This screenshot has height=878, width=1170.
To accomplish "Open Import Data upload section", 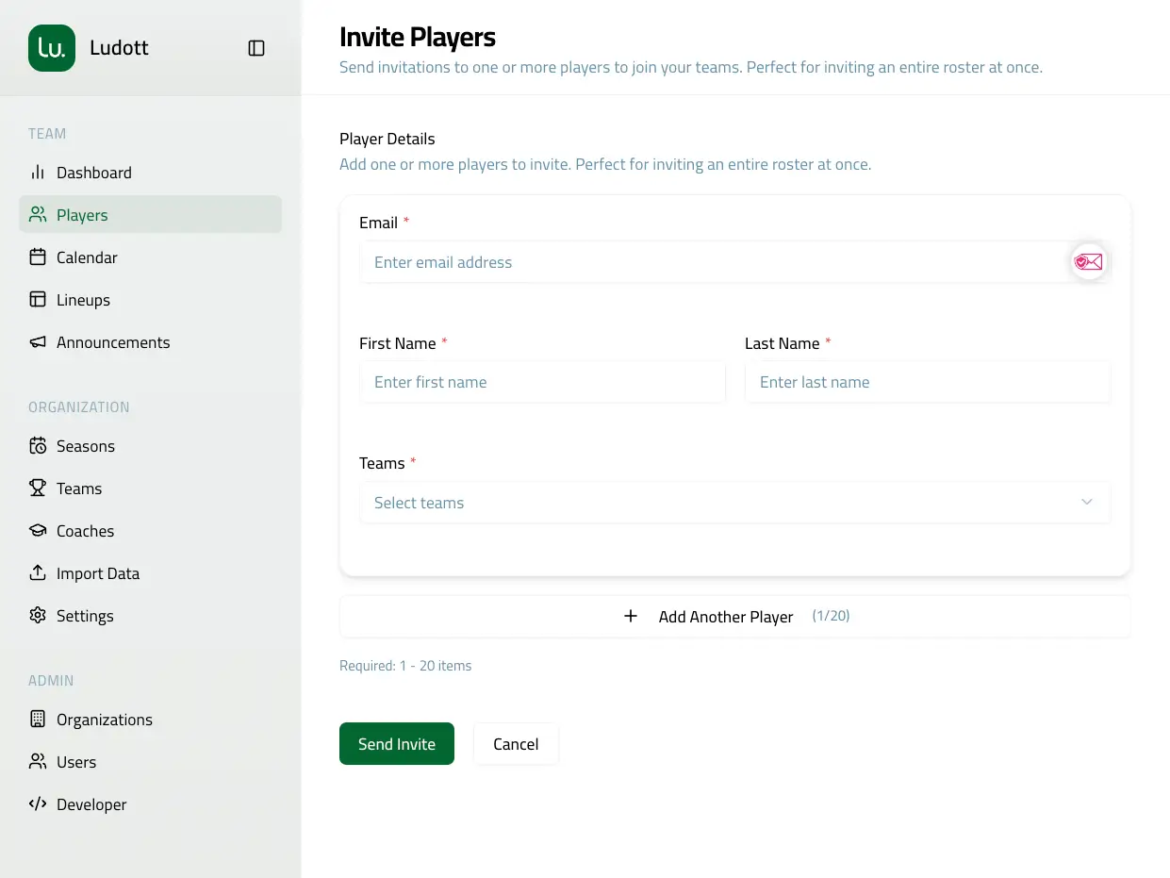I will pos(98,572).
